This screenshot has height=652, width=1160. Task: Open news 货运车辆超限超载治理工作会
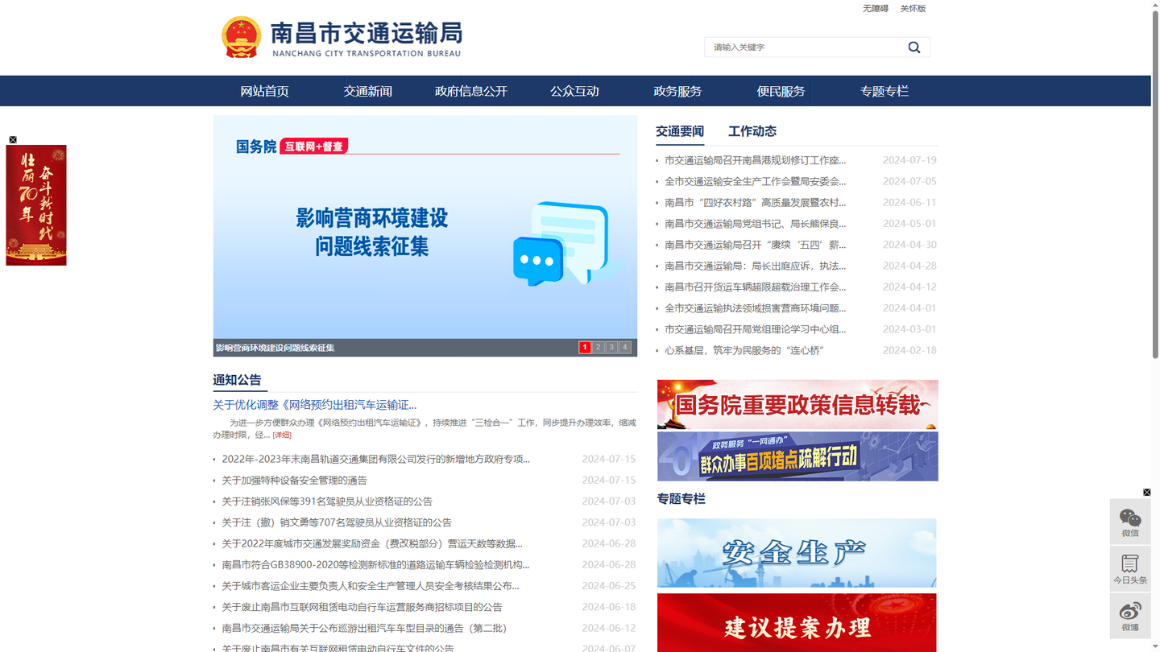click(x=755, y=287)
